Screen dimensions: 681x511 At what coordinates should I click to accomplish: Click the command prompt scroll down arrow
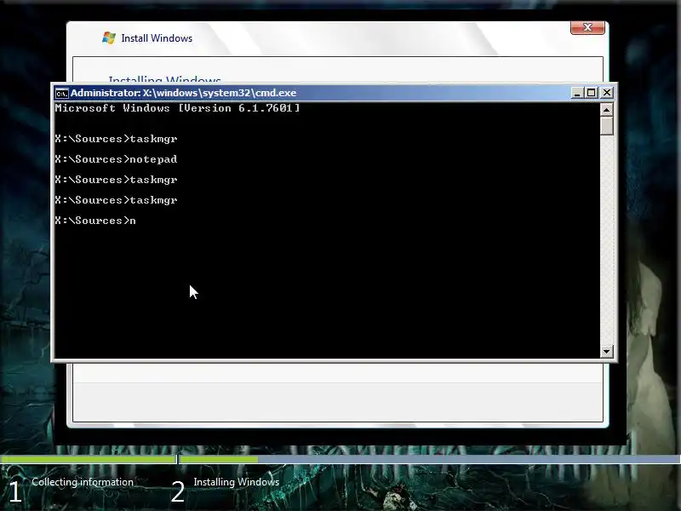click(x=607, y=351)
